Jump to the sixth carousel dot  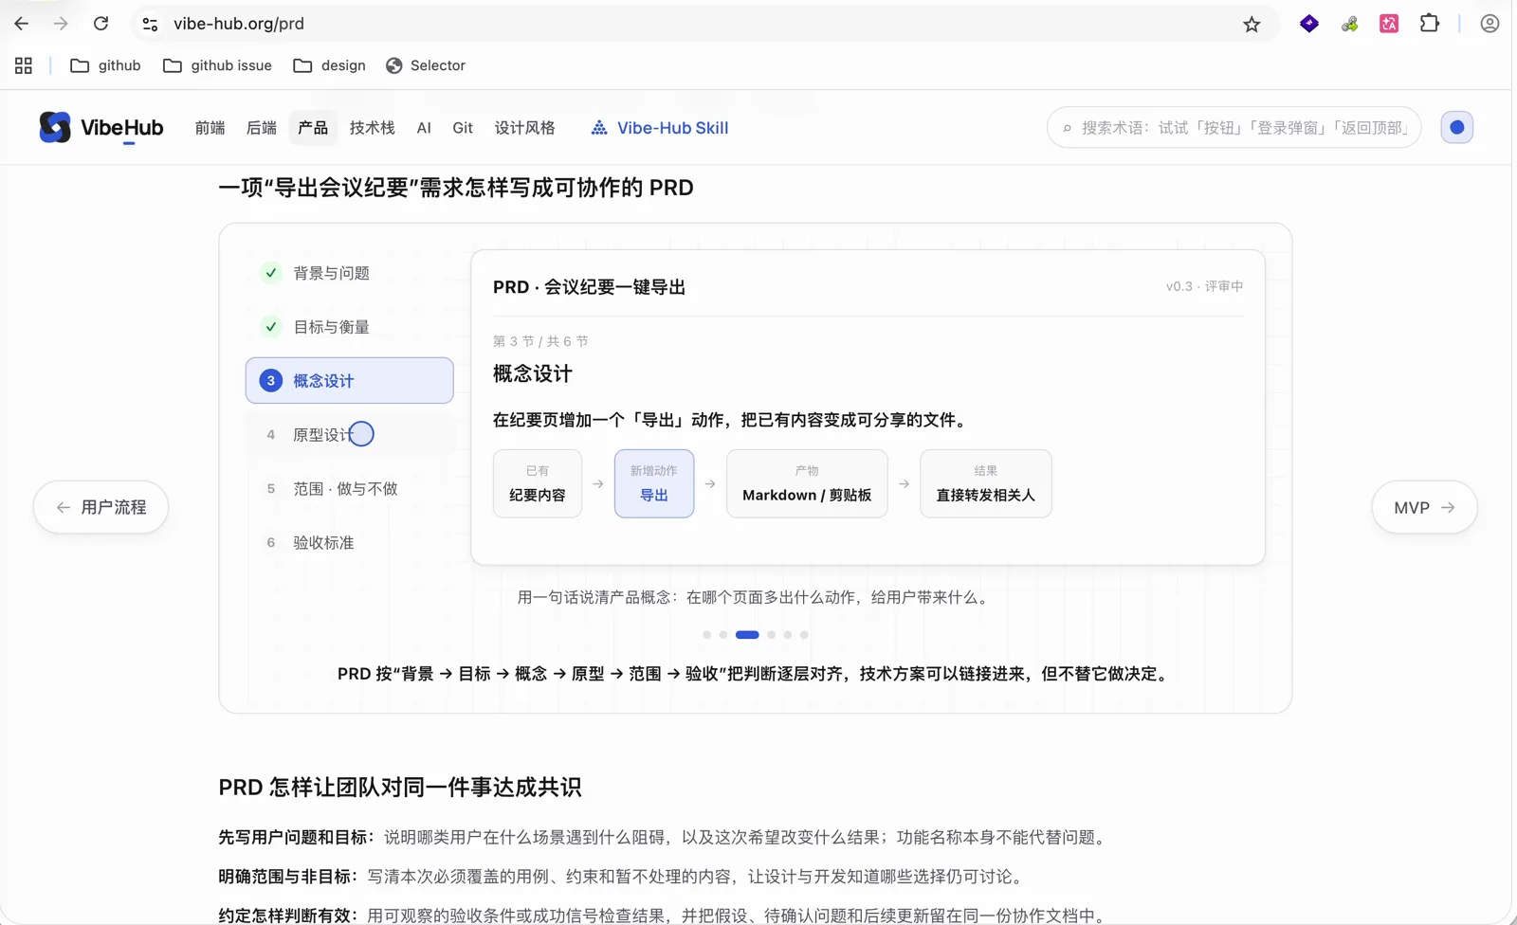pyautogui.click(x=804, y=635)
